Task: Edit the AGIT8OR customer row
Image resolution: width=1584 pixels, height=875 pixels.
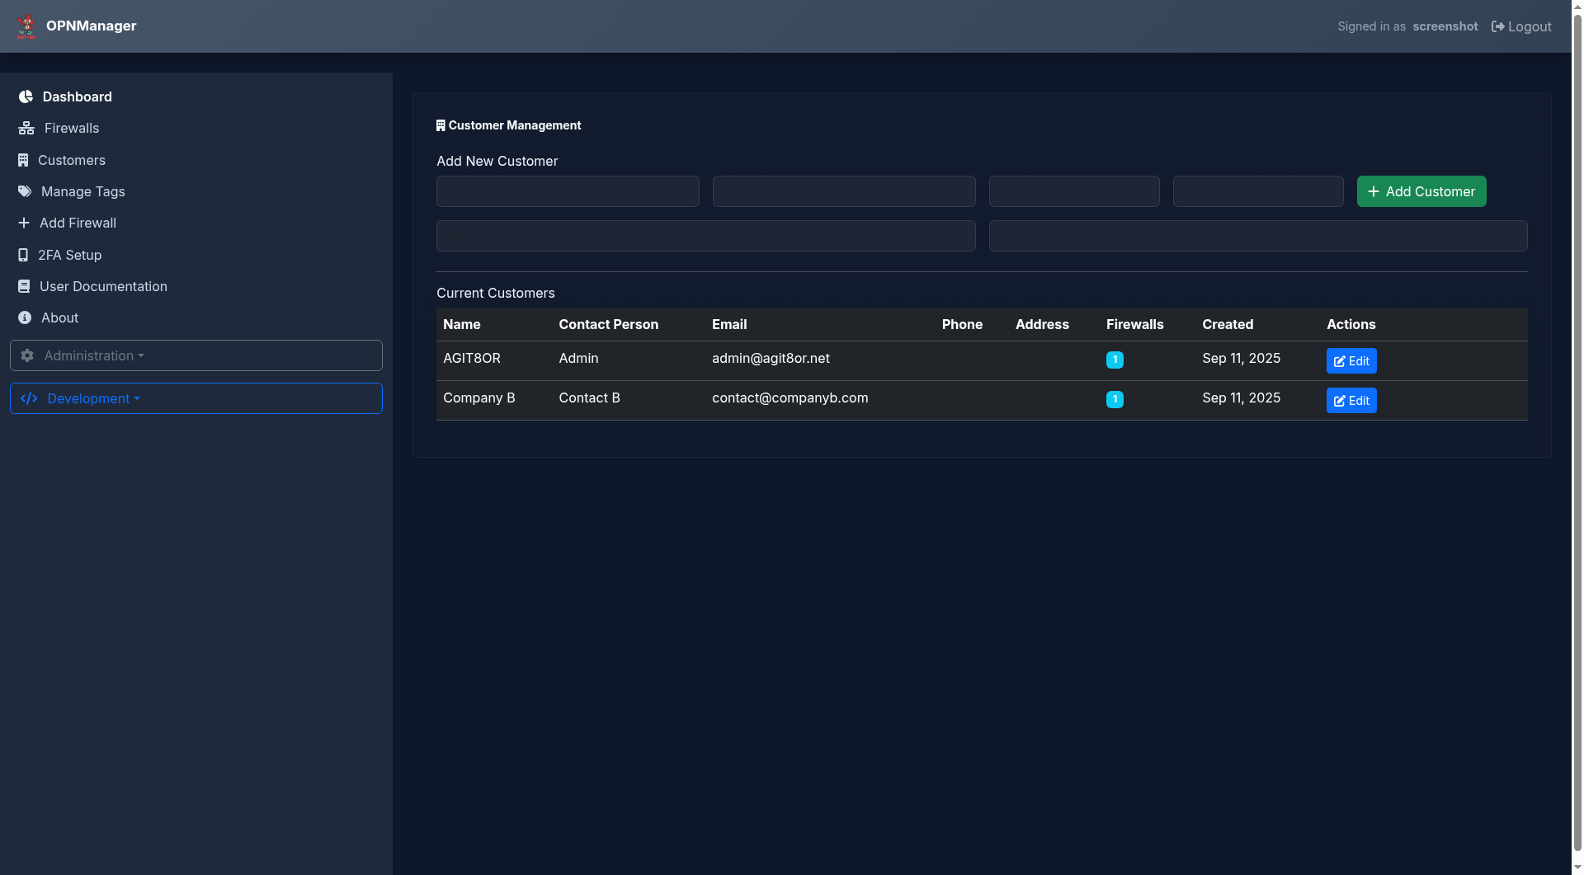Action: click(x=1351, y=360)
